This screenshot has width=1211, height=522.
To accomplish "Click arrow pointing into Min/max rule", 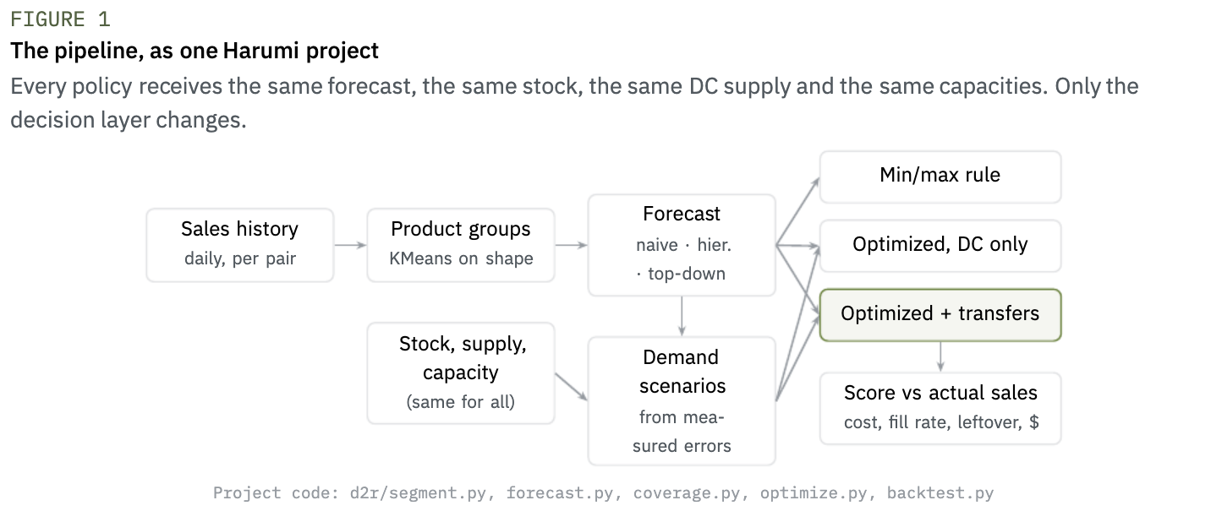I will (x=798, y=210).
